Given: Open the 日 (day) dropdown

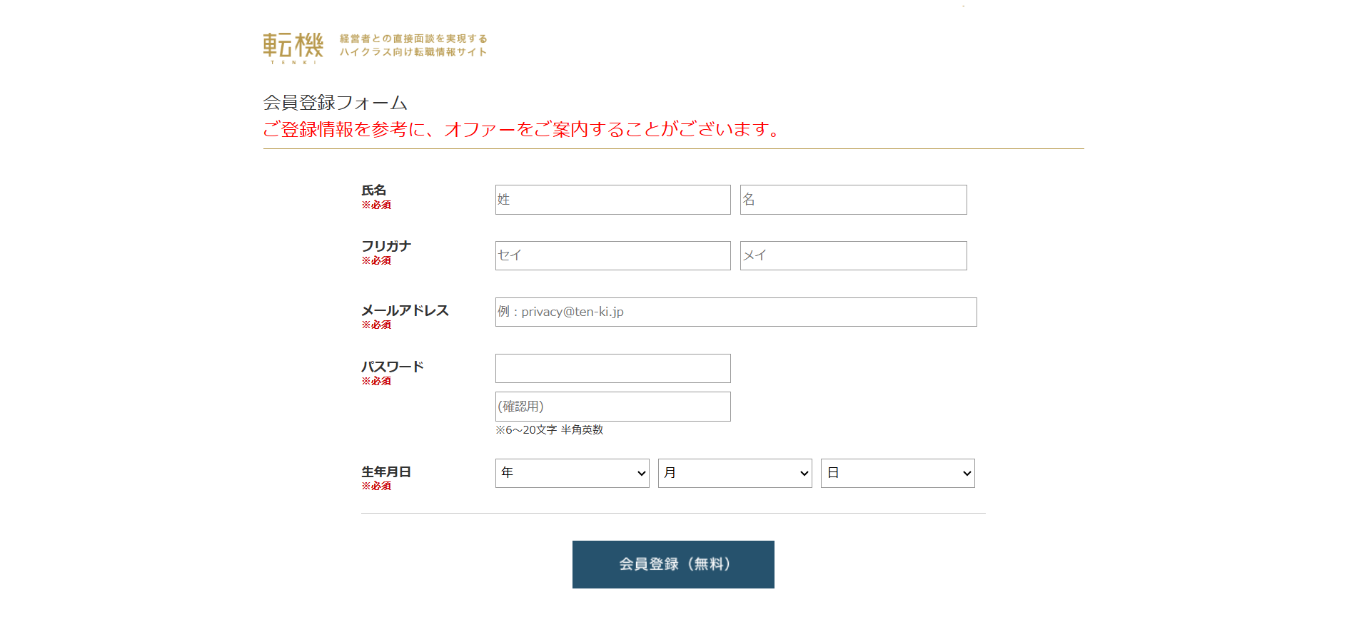Looking at the screenshot, I should pyautogui.click(x=897, y=473).
